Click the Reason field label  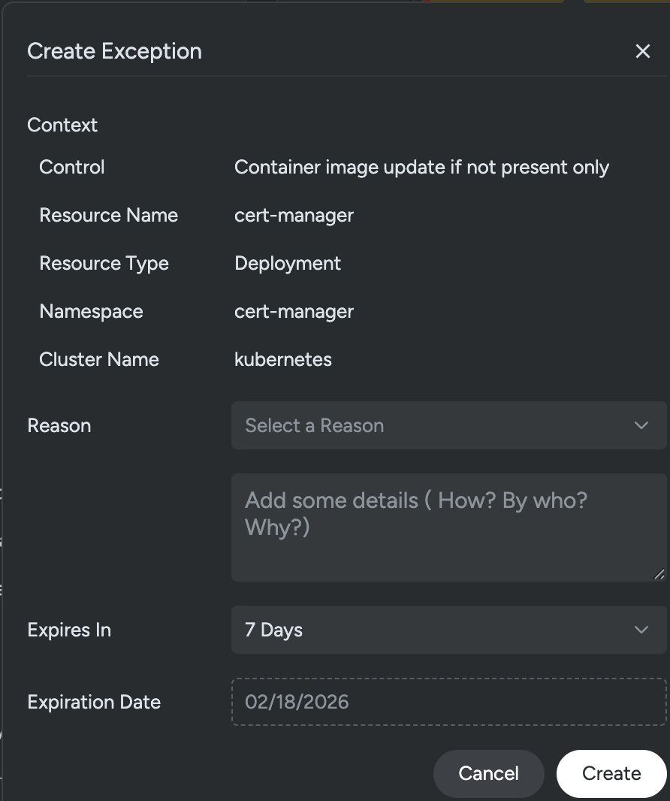click(x=59, y=425)
